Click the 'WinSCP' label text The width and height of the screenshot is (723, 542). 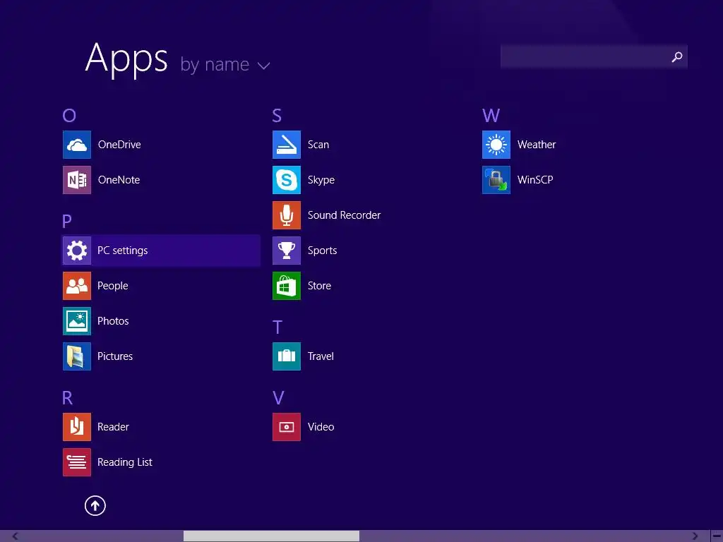(x=535, y=180)
